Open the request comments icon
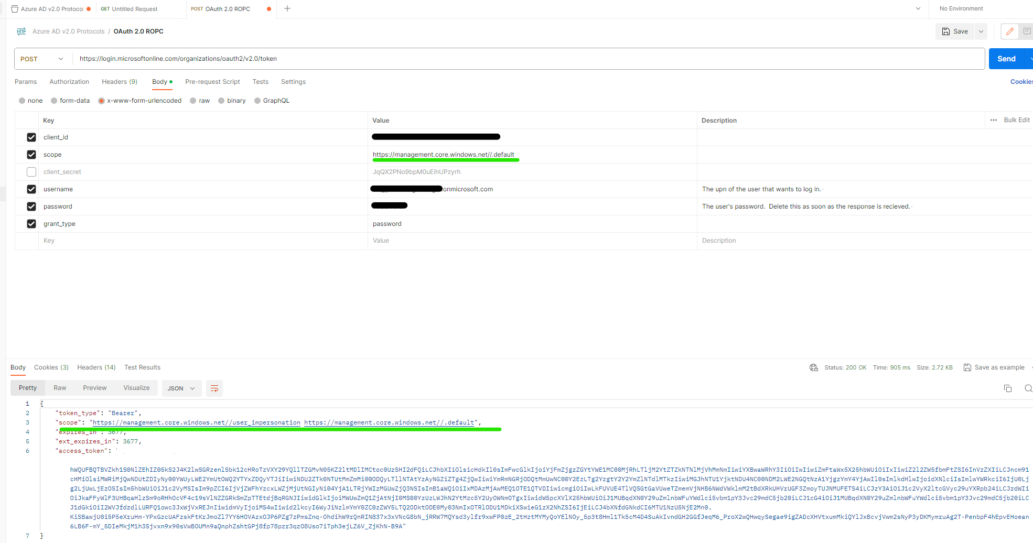 [1027, 31]
